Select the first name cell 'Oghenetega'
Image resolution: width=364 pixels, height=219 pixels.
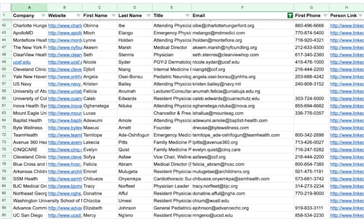tap(100, 106)
